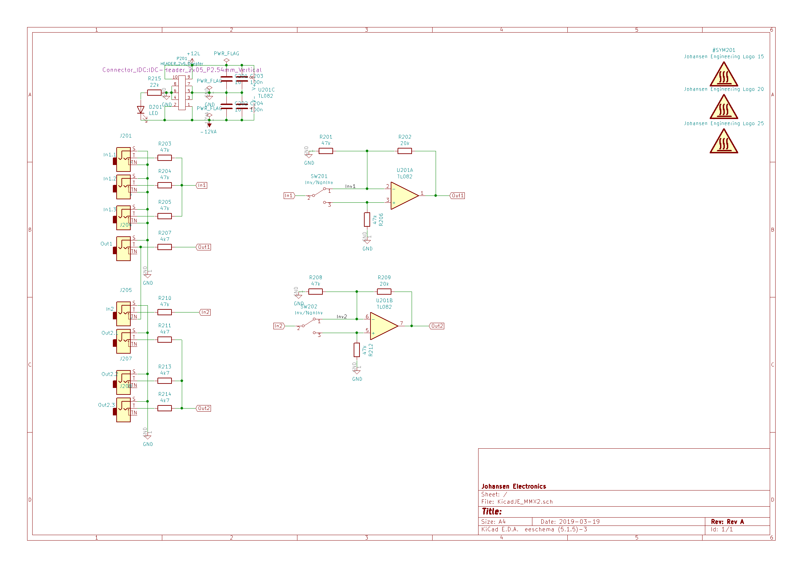Click the Inv1 net label
Screen dimensions: 802x567
click(350, 186)
